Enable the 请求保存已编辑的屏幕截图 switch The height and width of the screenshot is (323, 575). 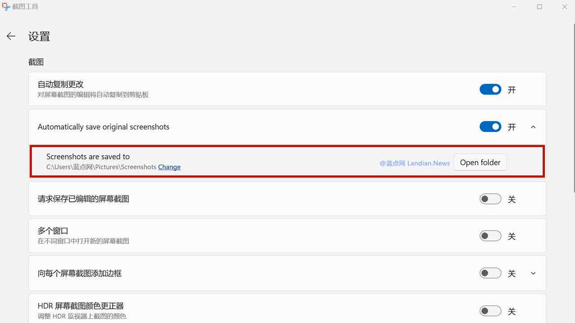point(490,199)
